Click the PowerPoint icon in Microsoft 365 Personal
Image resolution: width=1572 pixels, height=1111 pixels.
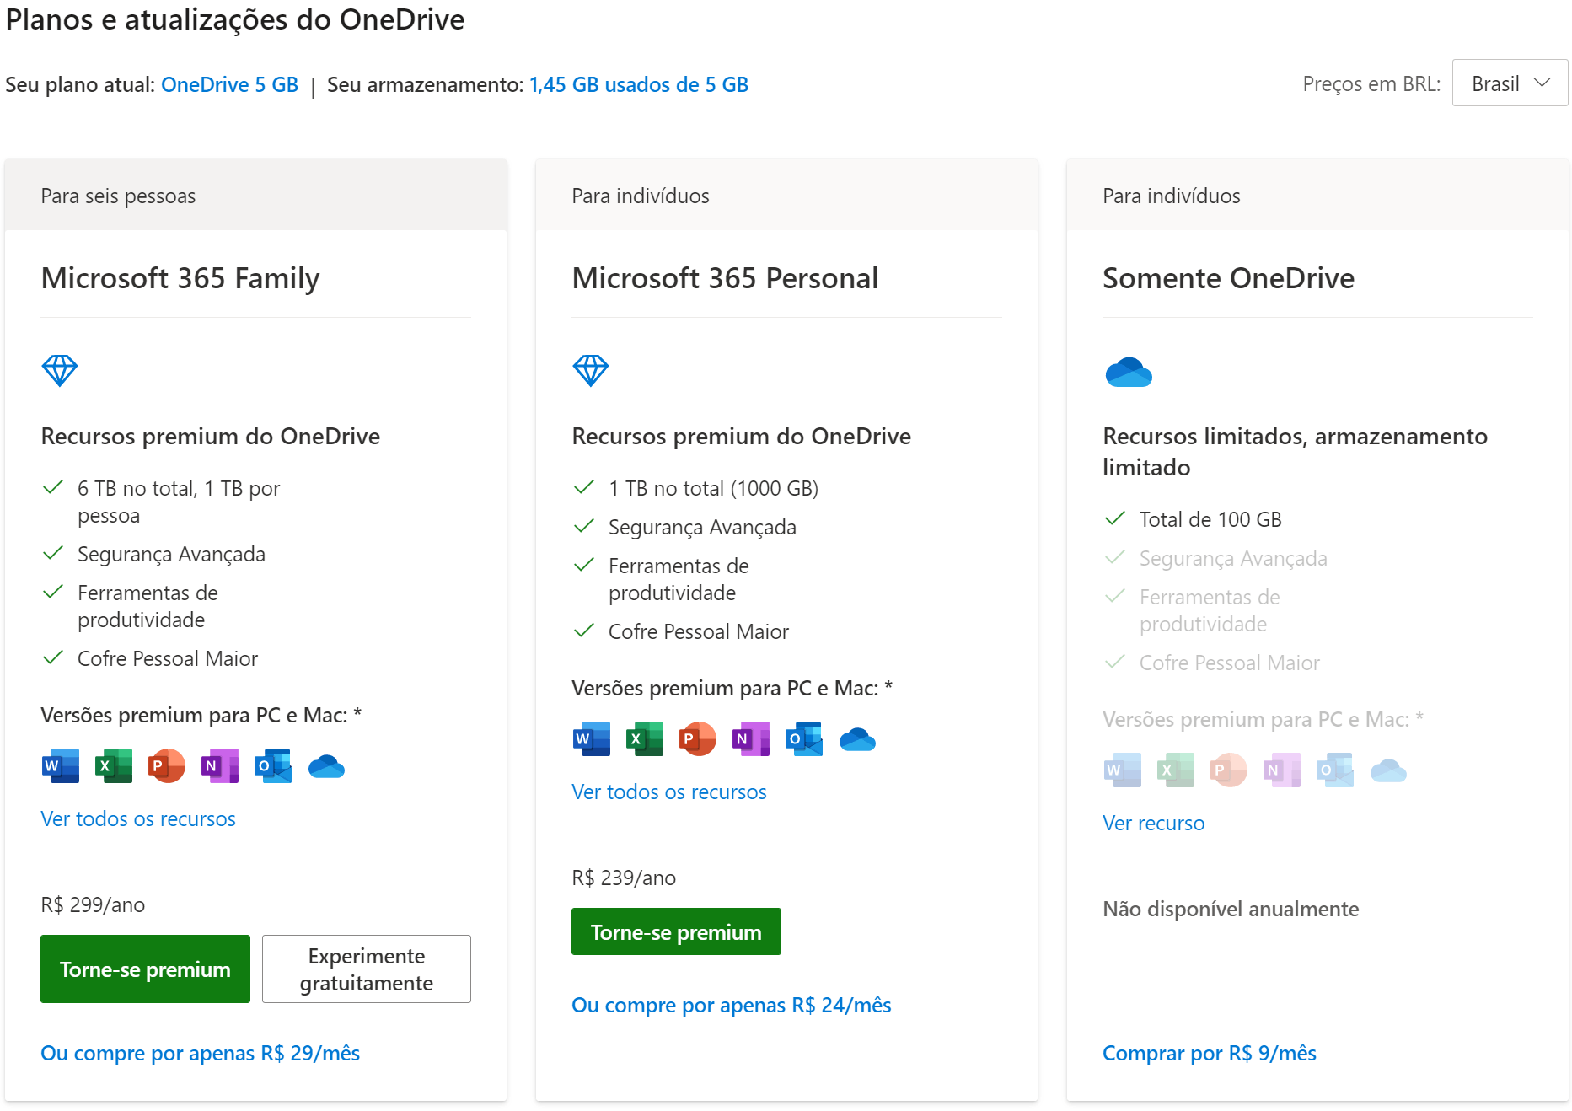(698, 739)
